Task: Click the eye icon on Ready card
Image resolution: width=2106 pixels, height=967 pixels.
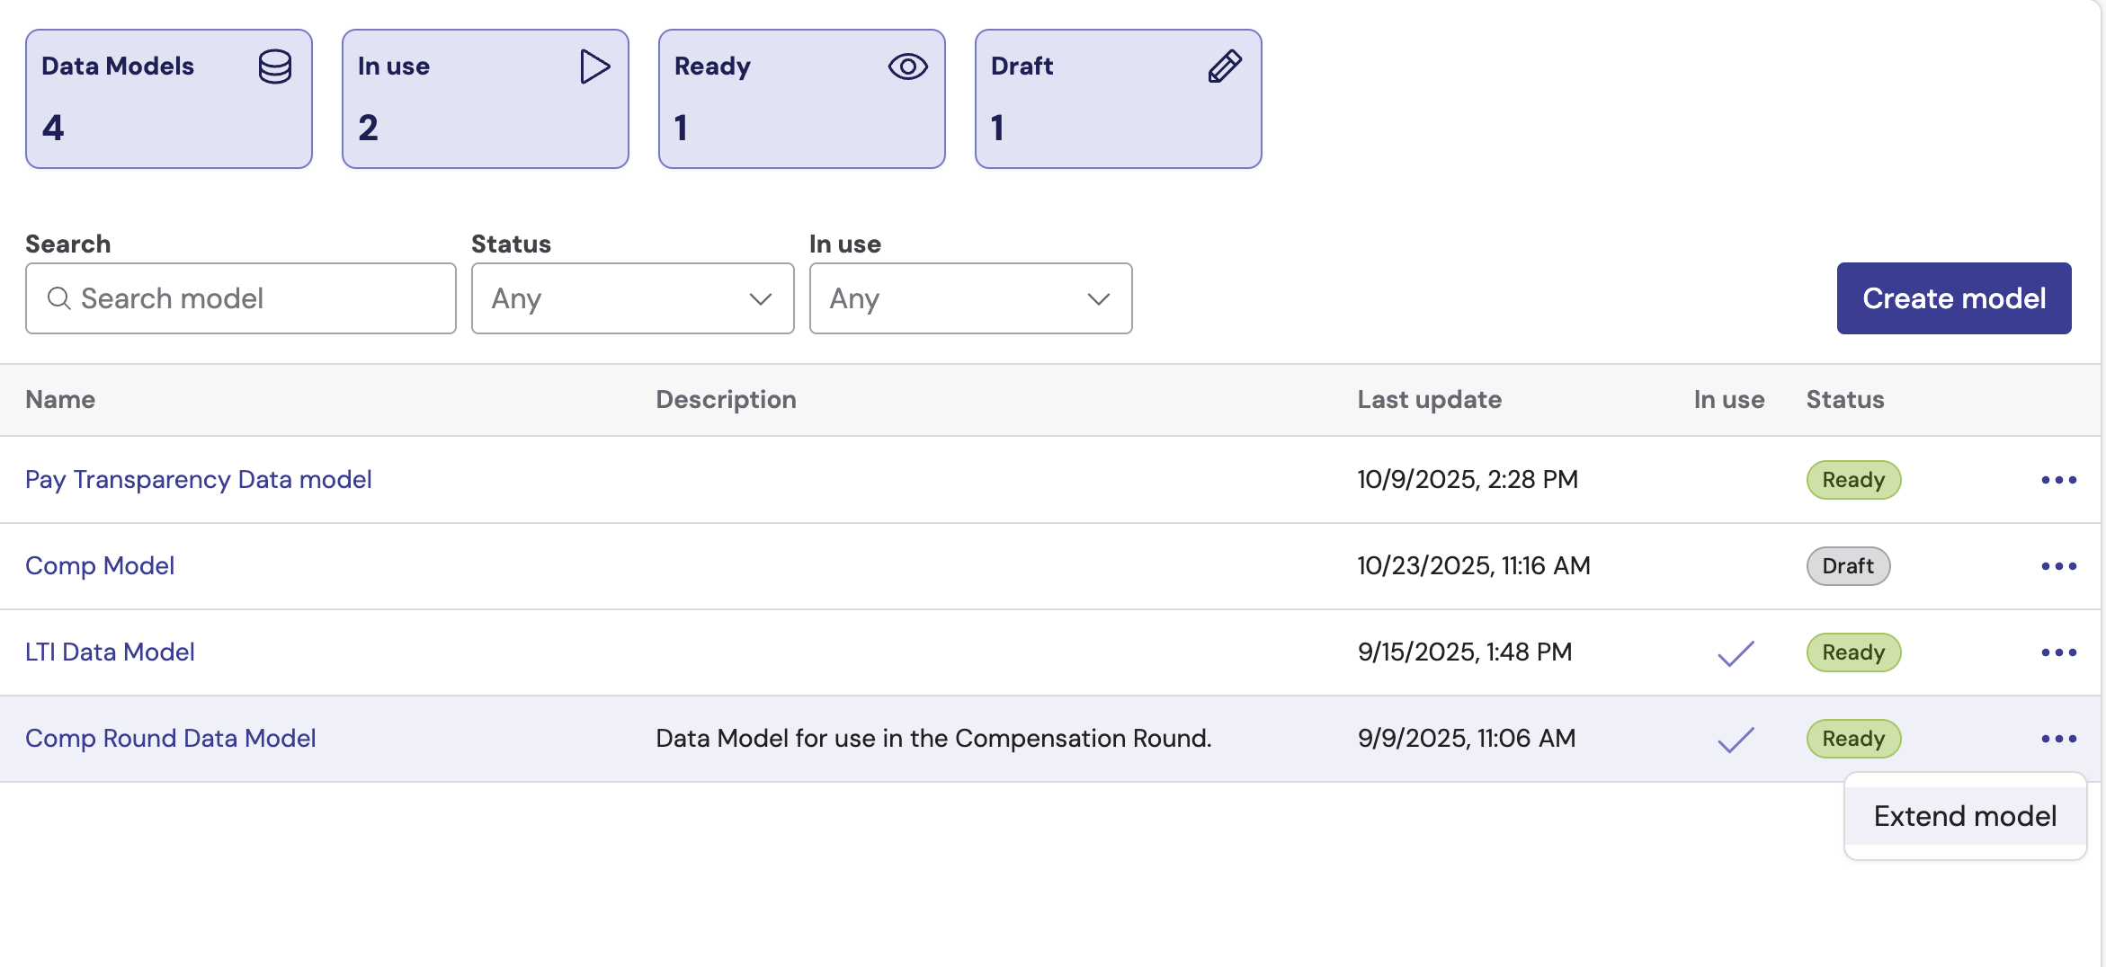Action: pyautogui.click(x=907, y=67)
